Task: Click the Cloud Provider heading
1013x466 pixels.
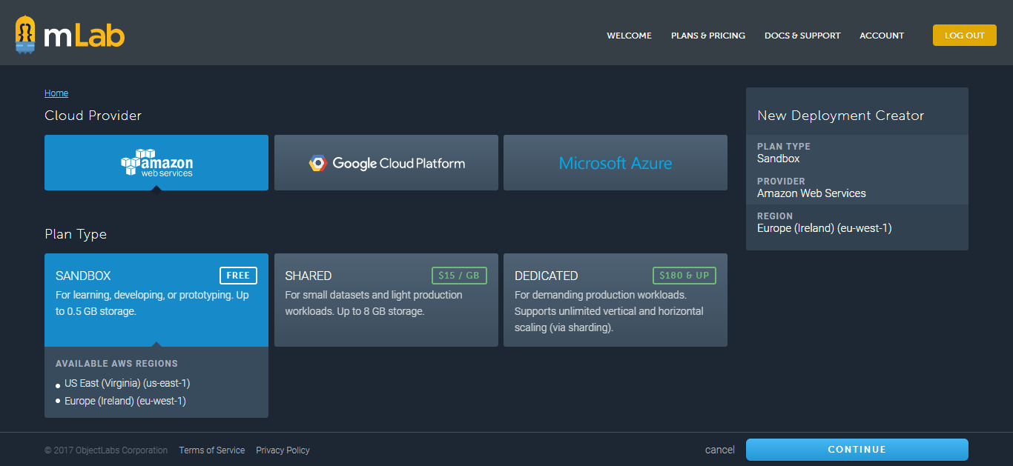Action: (x=93, y=116)
